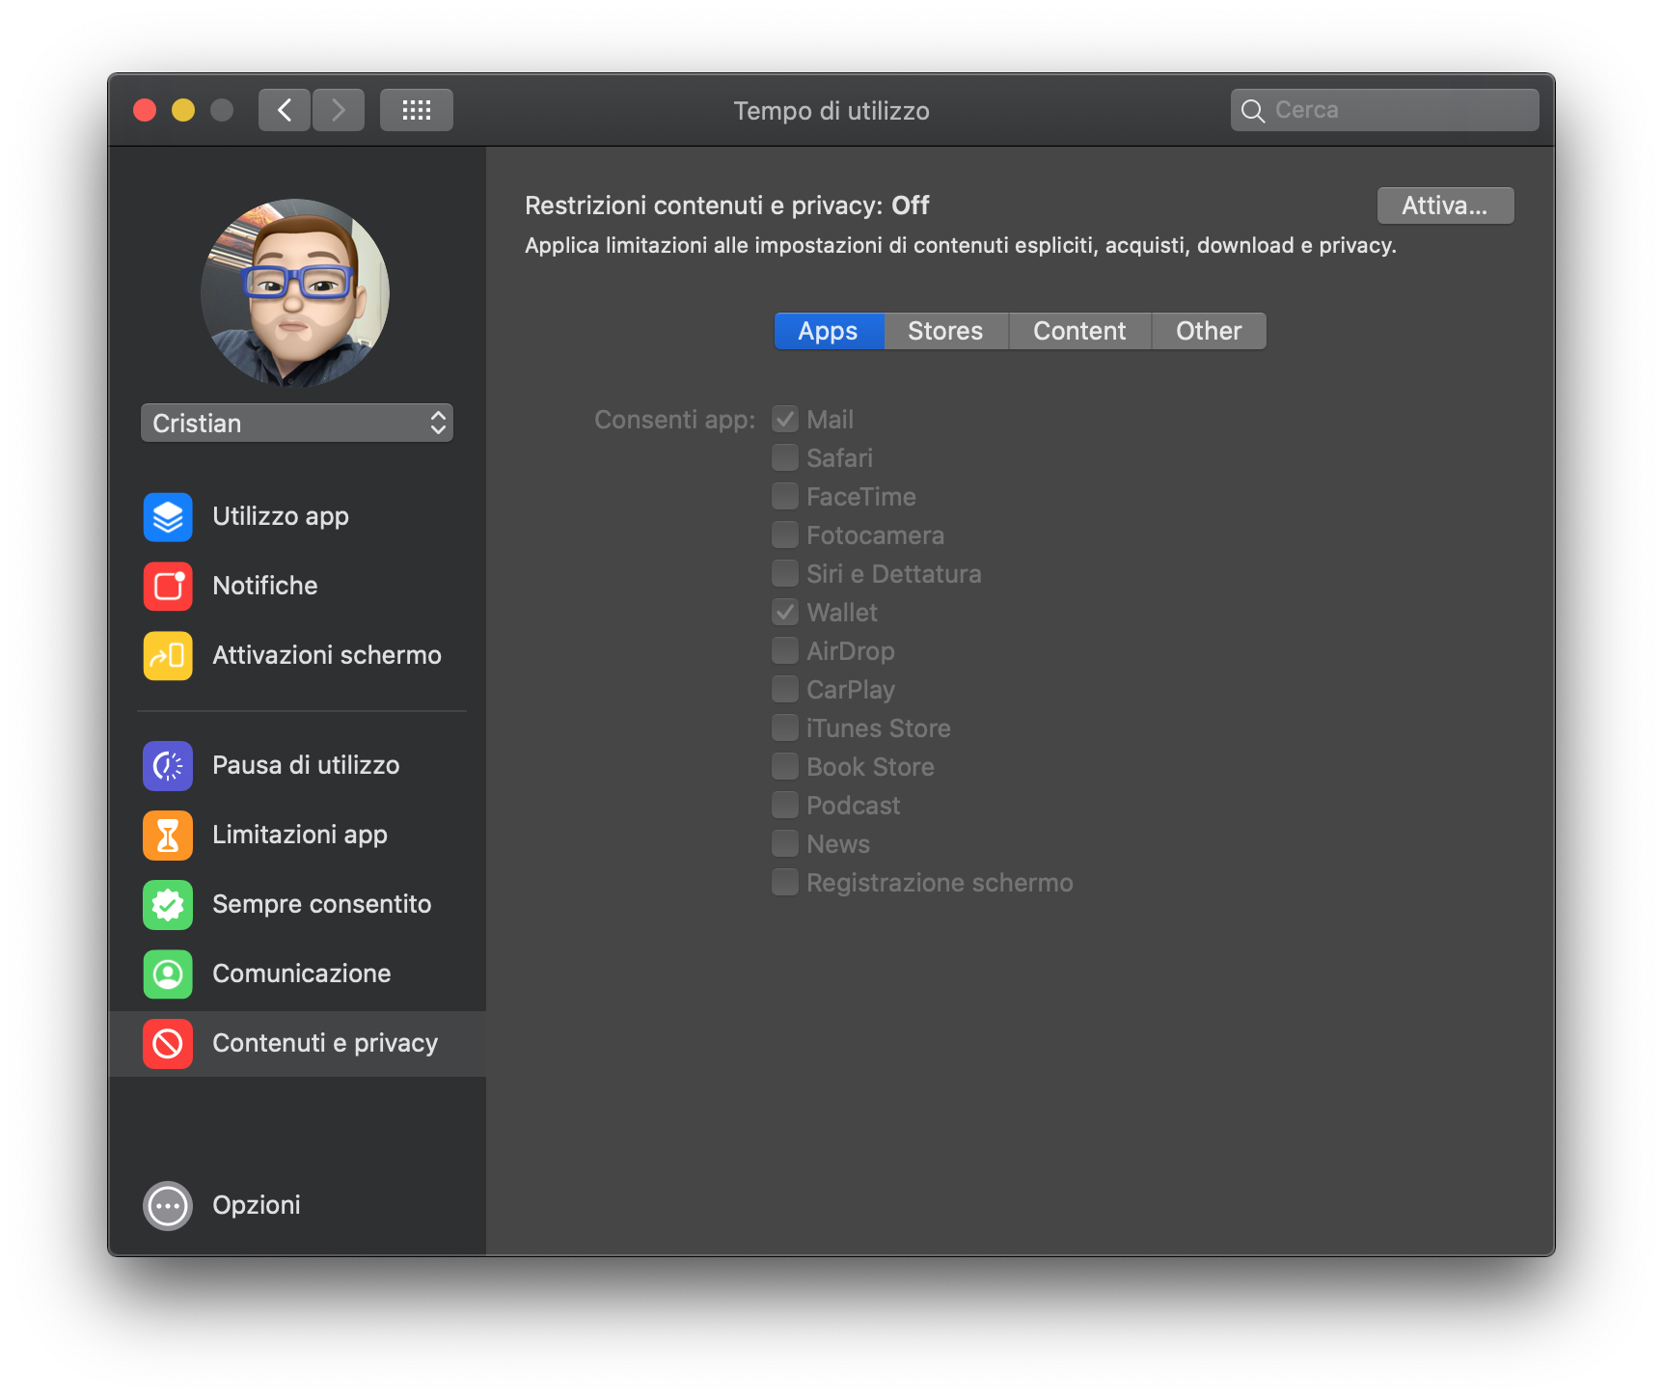Toggle the Mail checkbox
Viewport: 1663px width, 1399px height.
785,420
